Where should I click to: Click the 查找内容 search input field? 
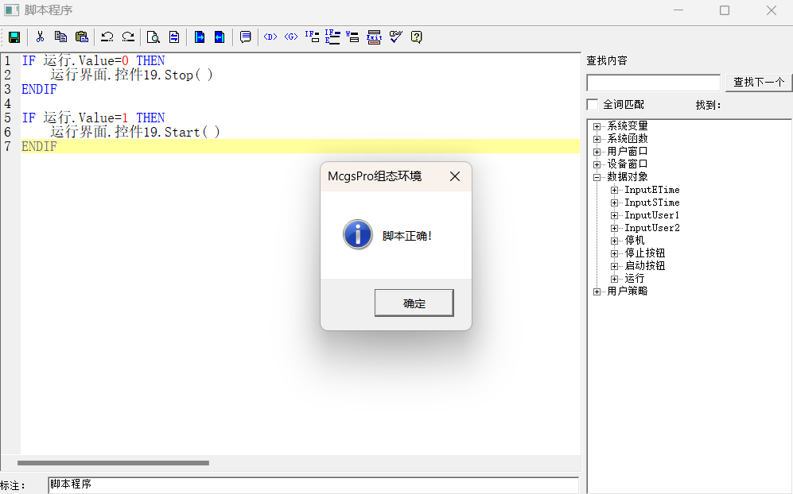653,83
